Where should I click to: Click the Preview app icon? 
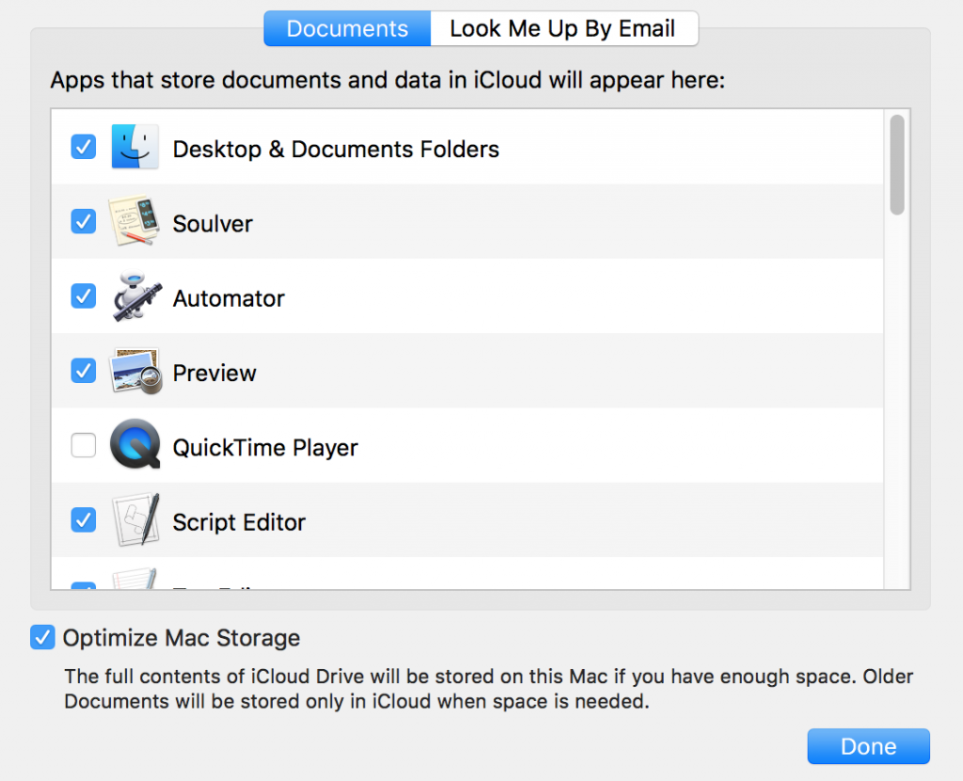pyautogui.click(x=134, y=371)
